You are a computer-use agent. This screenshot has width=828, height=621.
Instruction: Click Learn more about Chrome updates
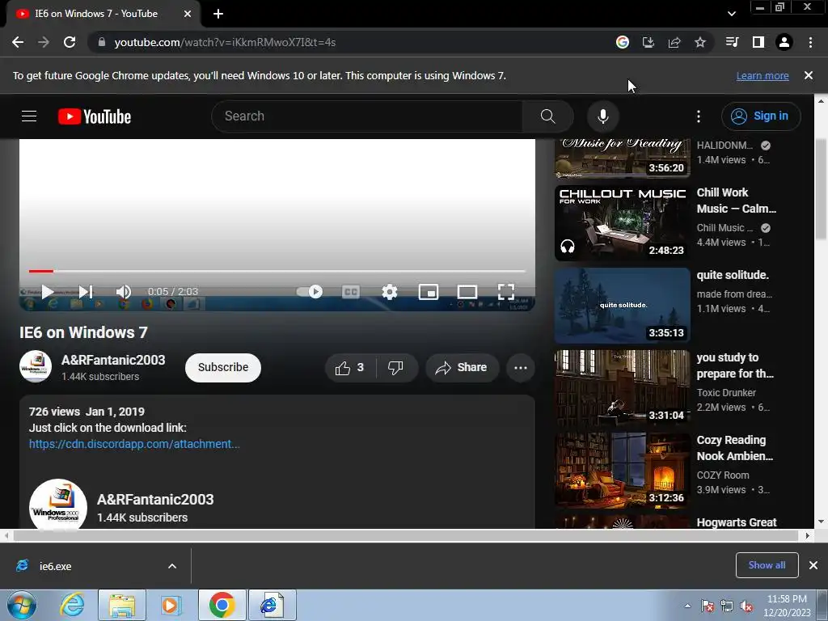click(x=763, y=75)
